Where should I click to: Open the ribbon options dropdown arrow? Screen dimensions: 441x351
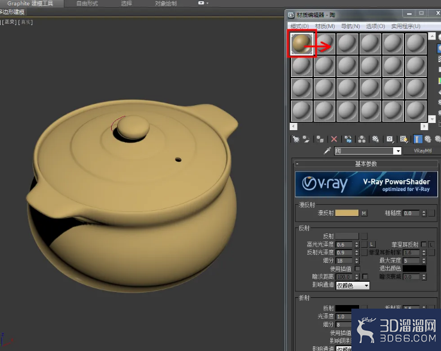coord(207,3)
